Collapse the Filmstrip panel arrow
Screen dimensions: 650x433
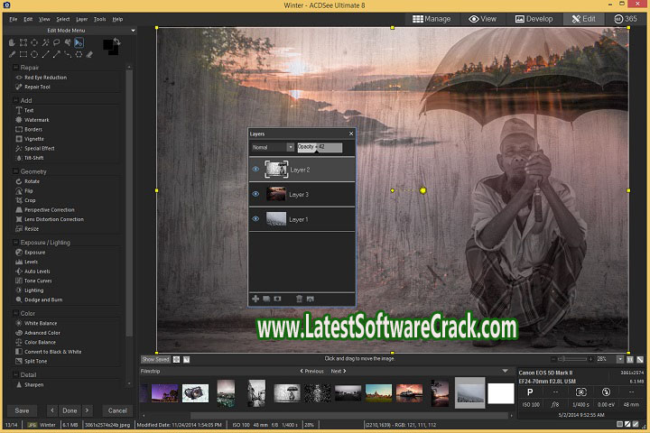point(505,372)
